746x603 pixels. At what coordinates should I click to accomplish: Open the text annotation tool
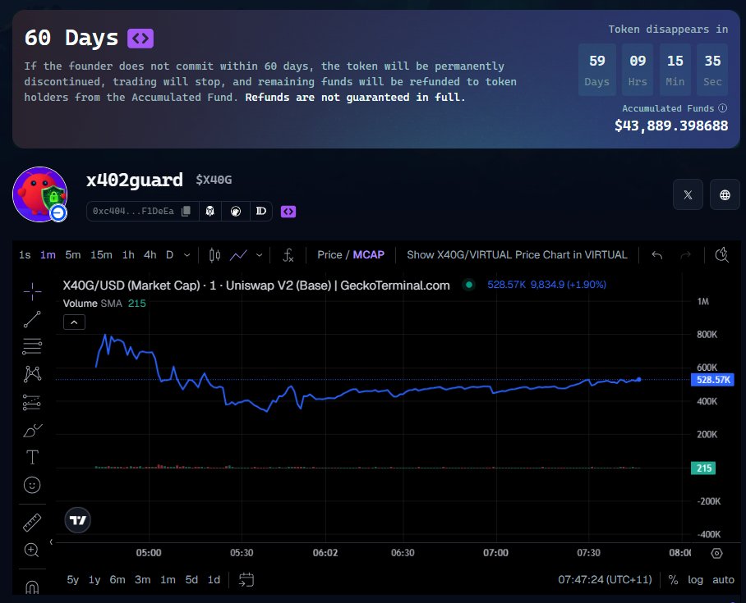tap(32, 457)
